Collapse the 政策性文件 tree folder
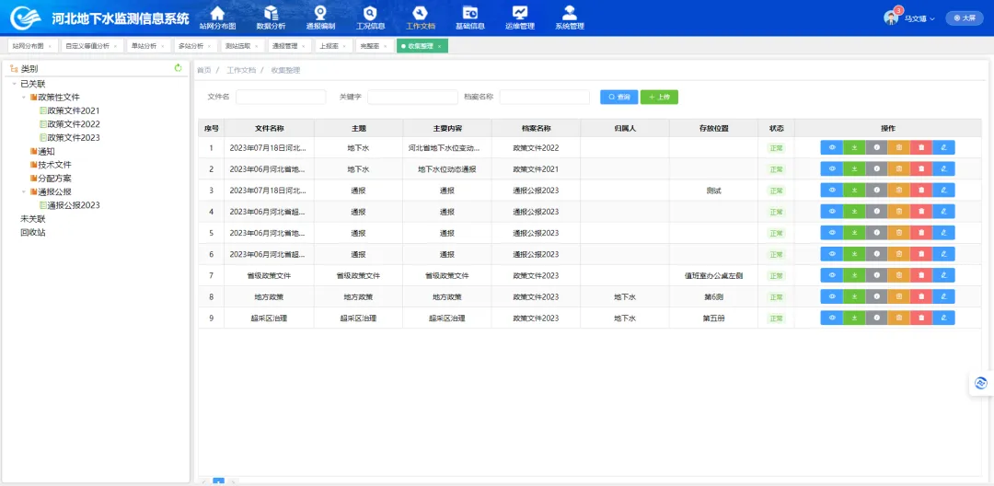Image resolution: width=994 pixels, height=486 pixels. (24, 97)
